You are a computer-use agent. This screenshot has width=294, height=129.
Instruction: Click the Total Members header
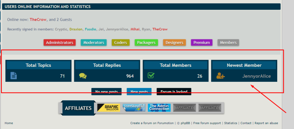pyautogui.click(x=176, y=65)
